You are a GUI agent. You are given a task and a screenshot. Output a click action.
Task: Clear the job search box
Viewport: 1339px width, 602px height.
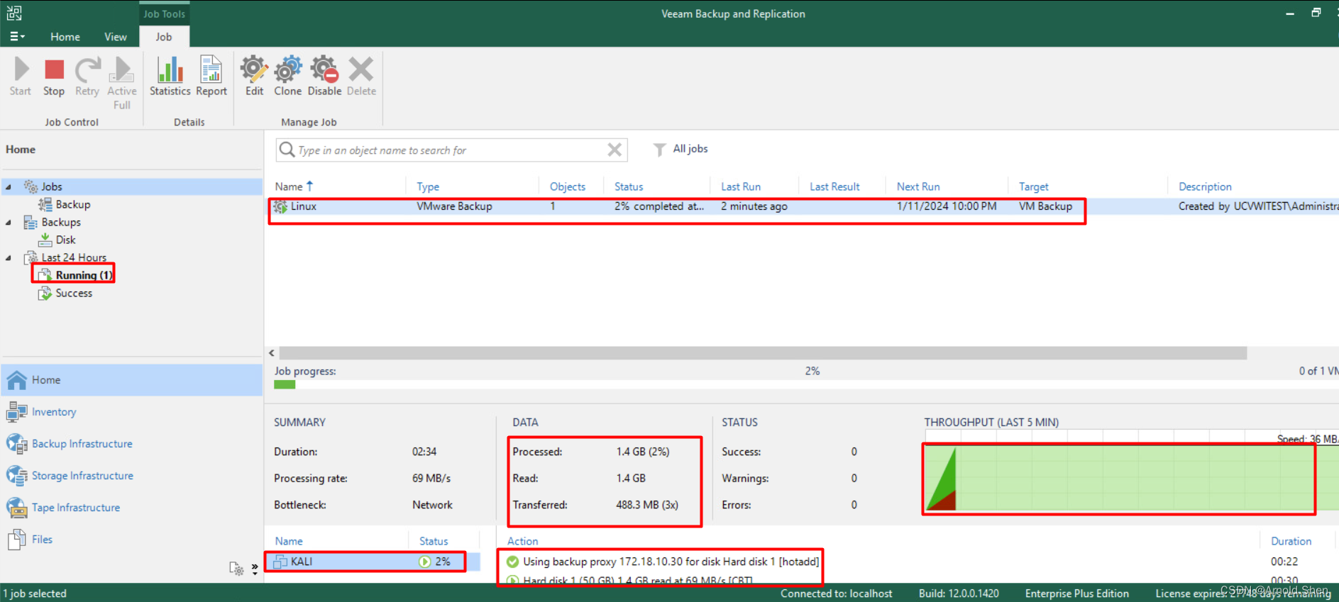click(x=615, y=150)
